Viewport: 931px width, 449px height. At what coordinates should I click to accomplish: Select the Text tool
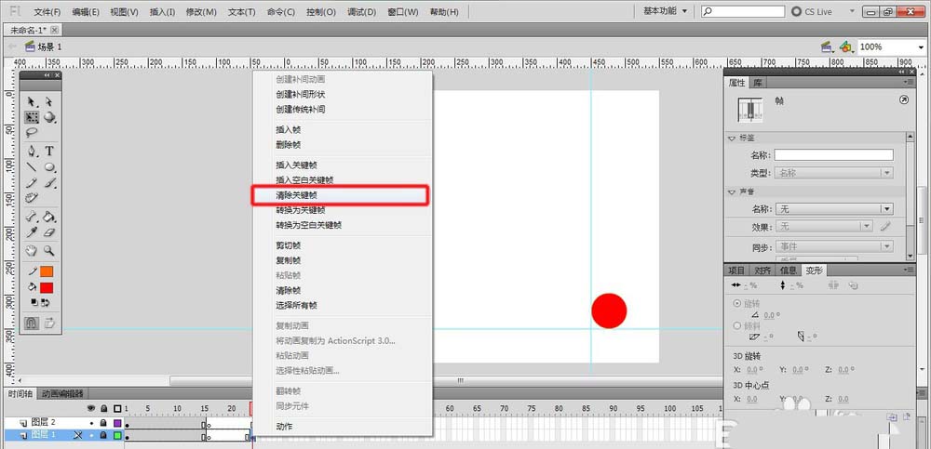pyautogui.click(x=50, y=152)
